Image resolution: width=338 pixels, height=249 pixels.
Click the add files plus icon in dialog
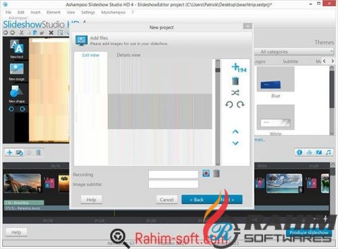point(235,67)
